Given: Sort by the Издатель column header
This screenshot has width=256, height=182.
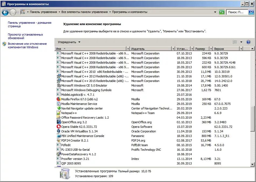Looking at the screenshot, I should [x=151, y=49].
